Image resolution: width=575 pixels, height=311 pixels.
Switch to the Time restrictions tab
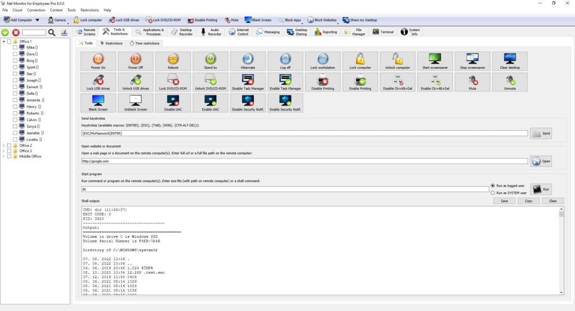[x=144, y=43]
